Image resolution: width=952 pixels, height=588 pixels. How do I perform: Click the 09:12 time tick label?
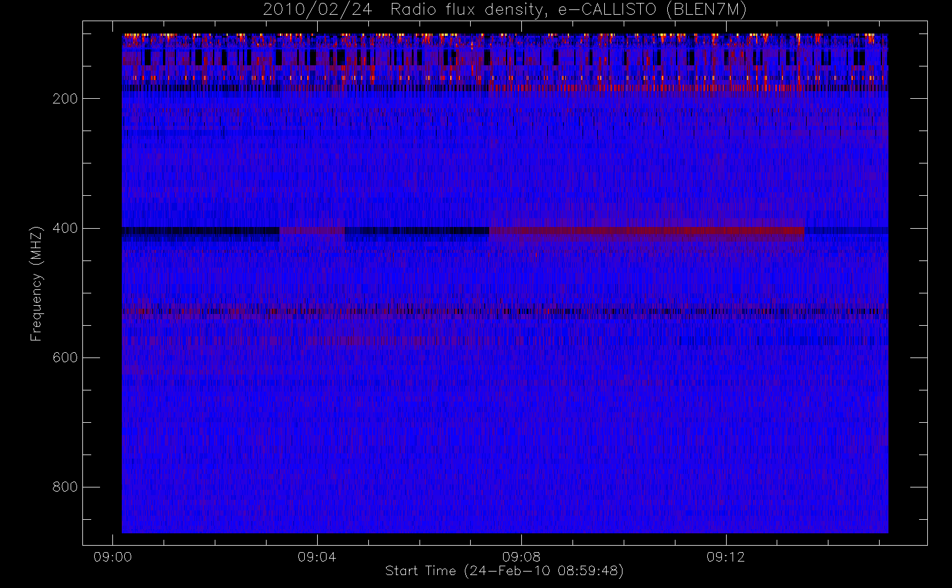pos(725,557)
